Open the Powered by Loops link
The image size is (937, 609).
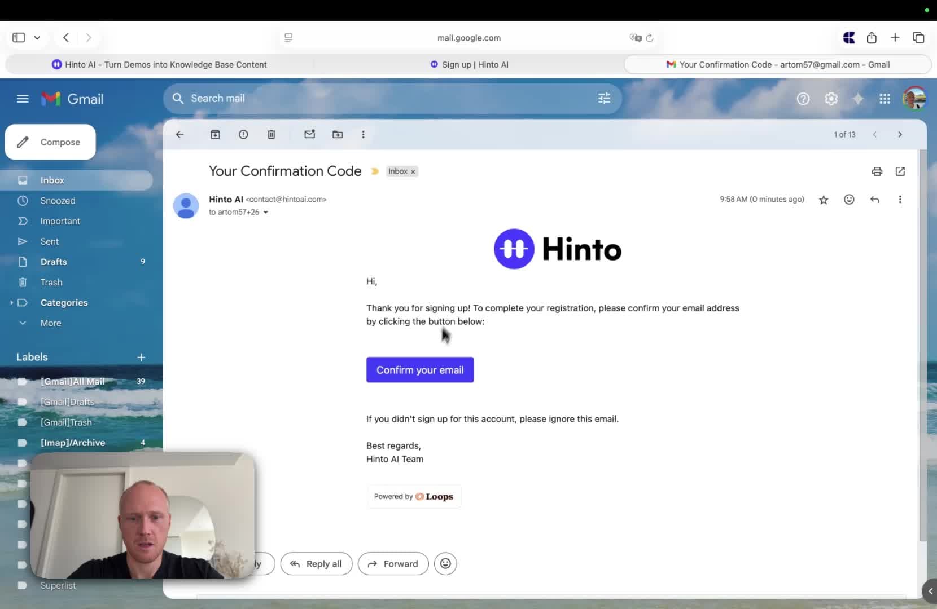point(414,497)
